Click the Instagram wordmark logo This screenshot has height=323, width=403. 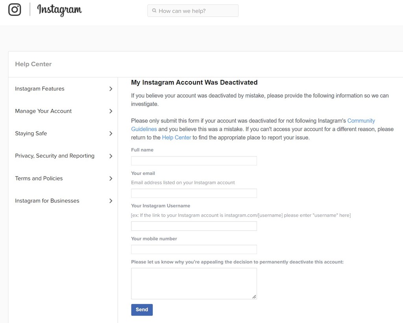59,10
